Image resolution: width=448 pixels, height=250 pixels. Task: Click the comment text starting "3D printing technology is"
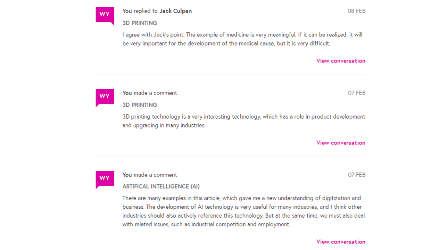244,121
